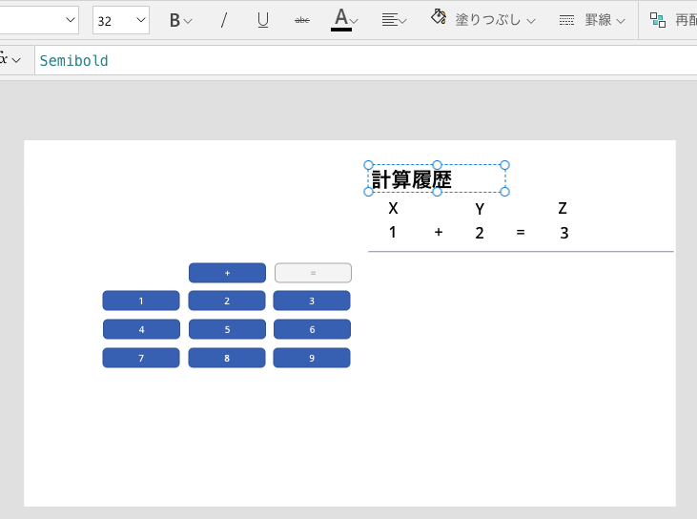
Task: Click the border style icon
Action: (566, 20)
